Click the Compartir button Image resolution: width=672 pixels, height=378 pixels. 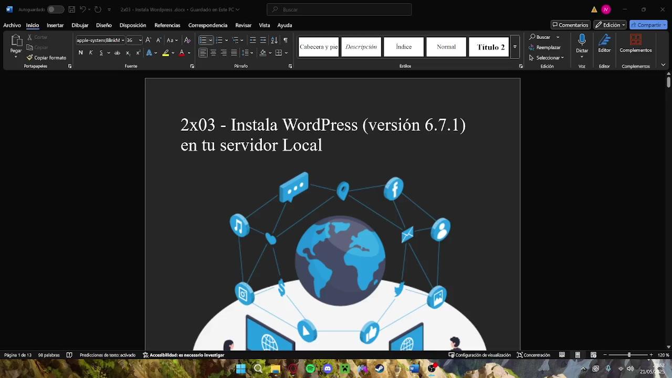coord(648,25)
